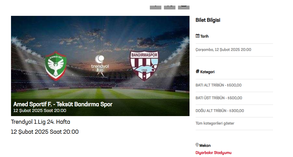This screenshot has height=157, width=293.
Task: Click the Trendyol 1.Lig logo in banner
Action: [100, 66]
